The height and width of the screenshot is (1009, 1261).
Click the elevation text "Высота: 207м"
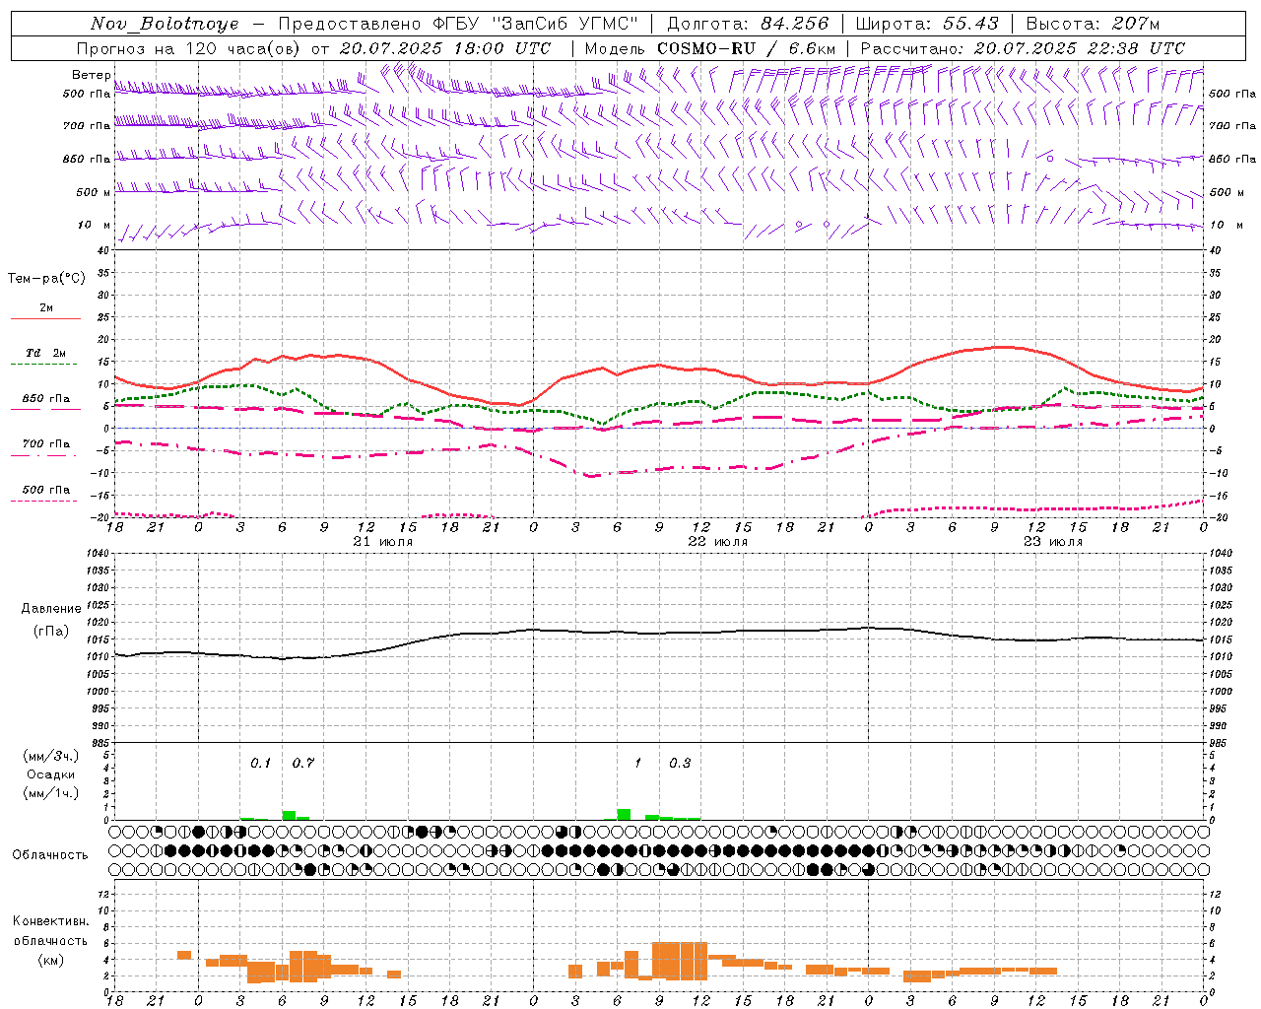pyautogui.click(x=1093, y=24)
